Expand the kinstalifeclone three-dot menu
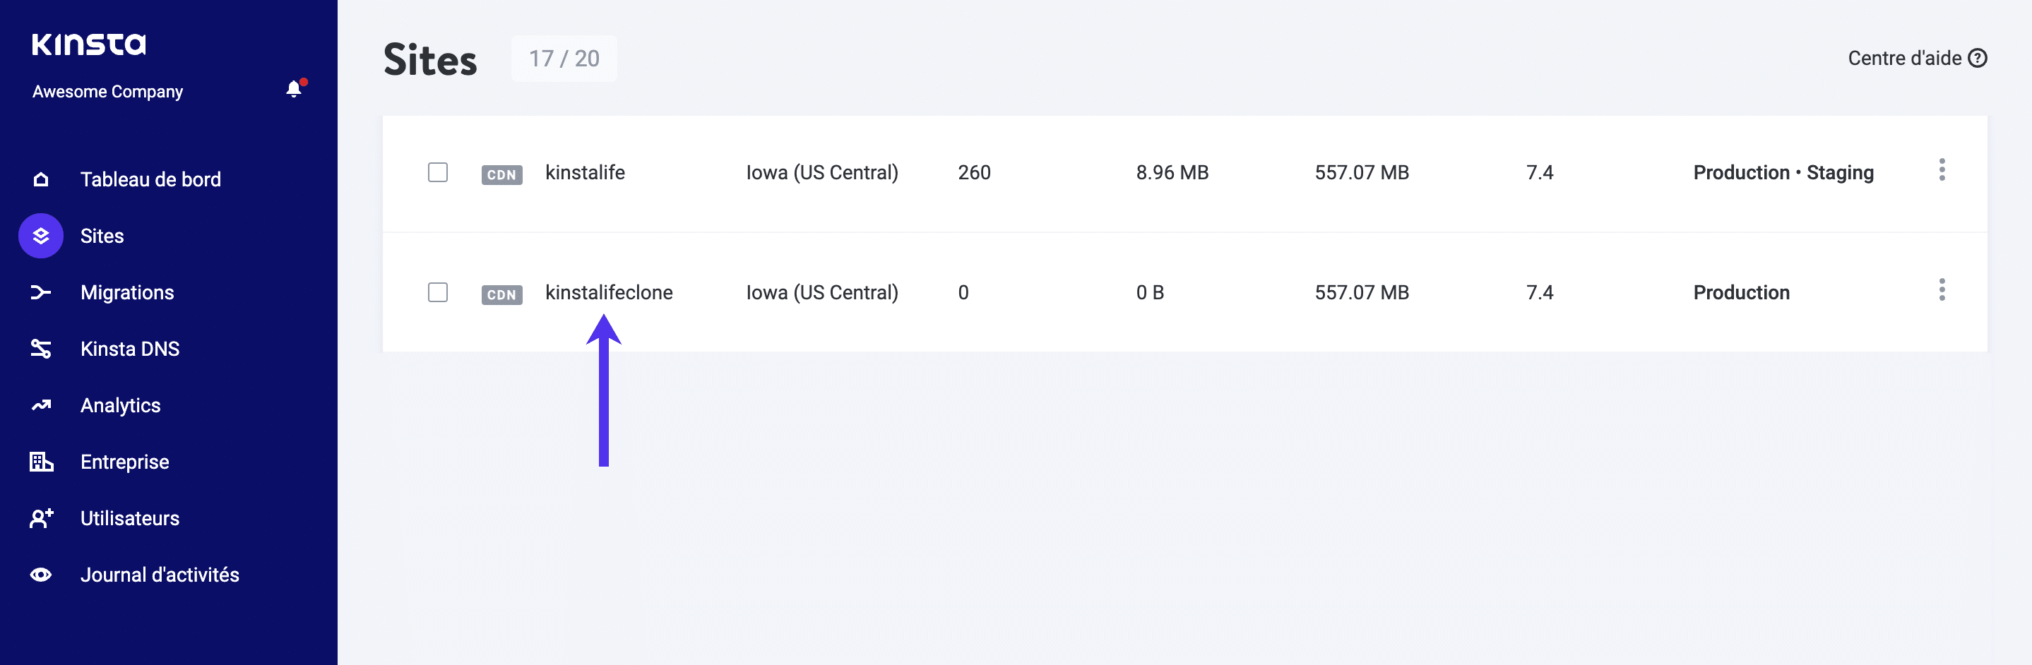 click(x=1942, y=290)
